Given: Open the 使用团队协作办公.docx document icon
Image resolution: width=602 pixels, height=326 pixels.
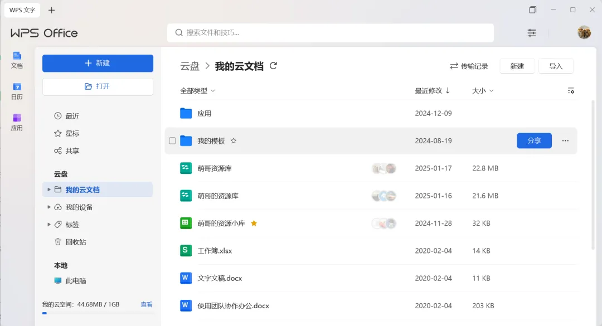Looking at the screenshot, I should pos(186,305).
